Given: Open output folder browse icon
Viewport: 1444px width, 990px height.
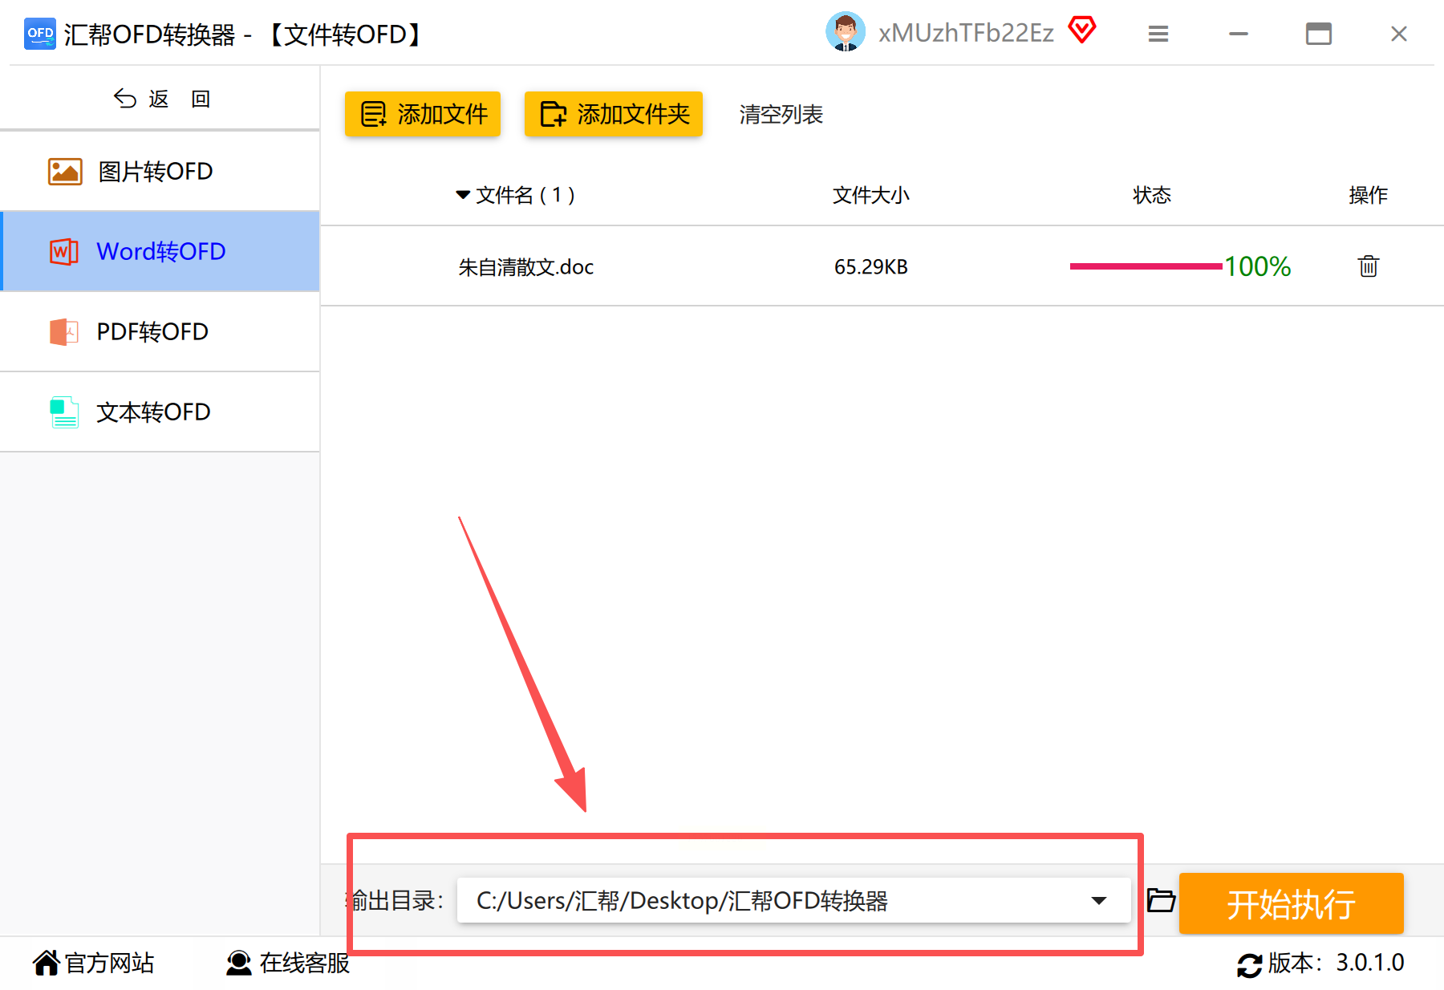Looking at the screenshot, I should 1160,900.
